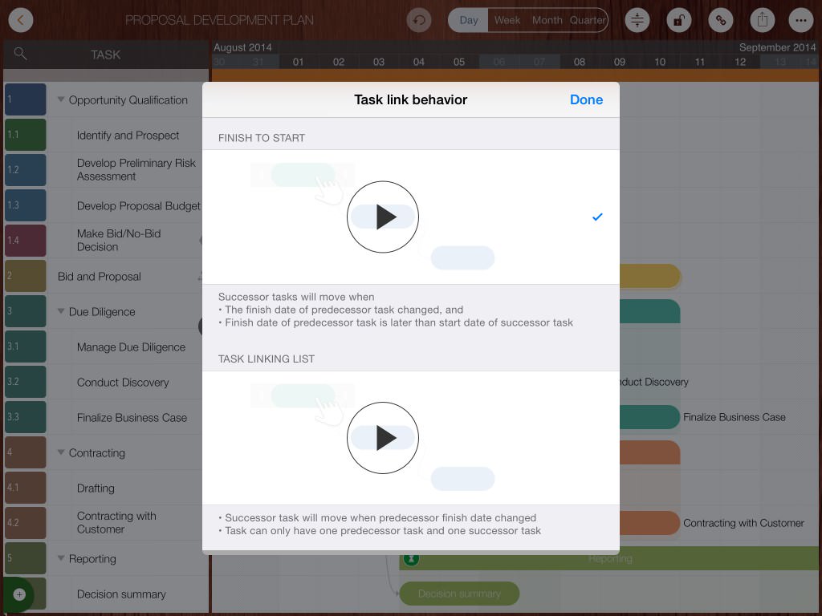
Task: Click the undo icon in toolbar
Action: coord(418,20)
